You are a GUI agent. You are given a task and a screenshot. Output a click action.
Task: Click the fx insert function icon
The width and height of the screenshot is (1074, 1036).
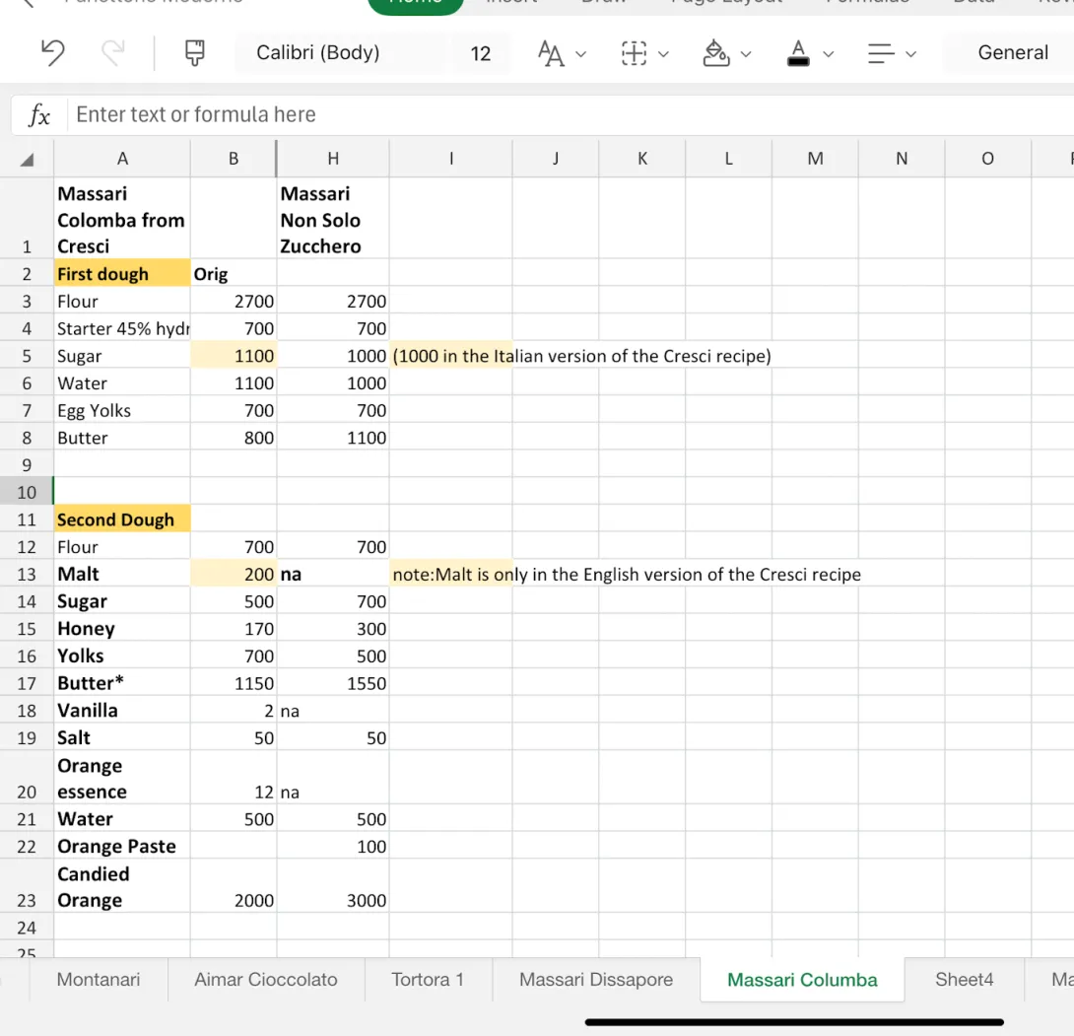pyautogui.click(x=39, y=115)
